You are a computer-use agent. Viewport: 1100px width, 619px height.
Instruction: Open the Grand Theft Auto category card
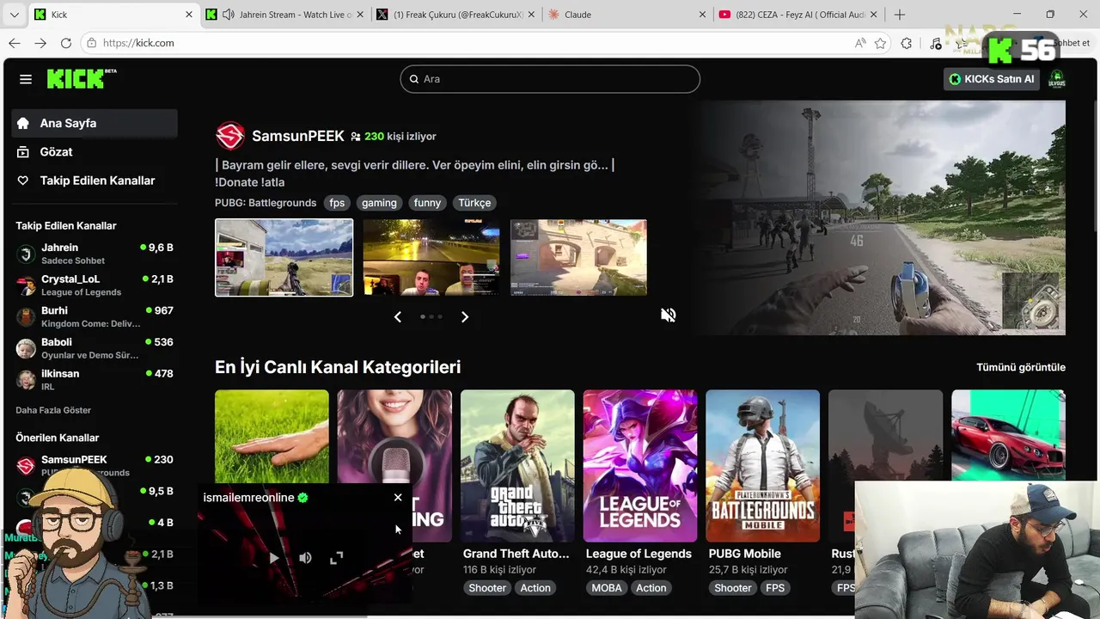pyautogui.click(x=517, y=465)
